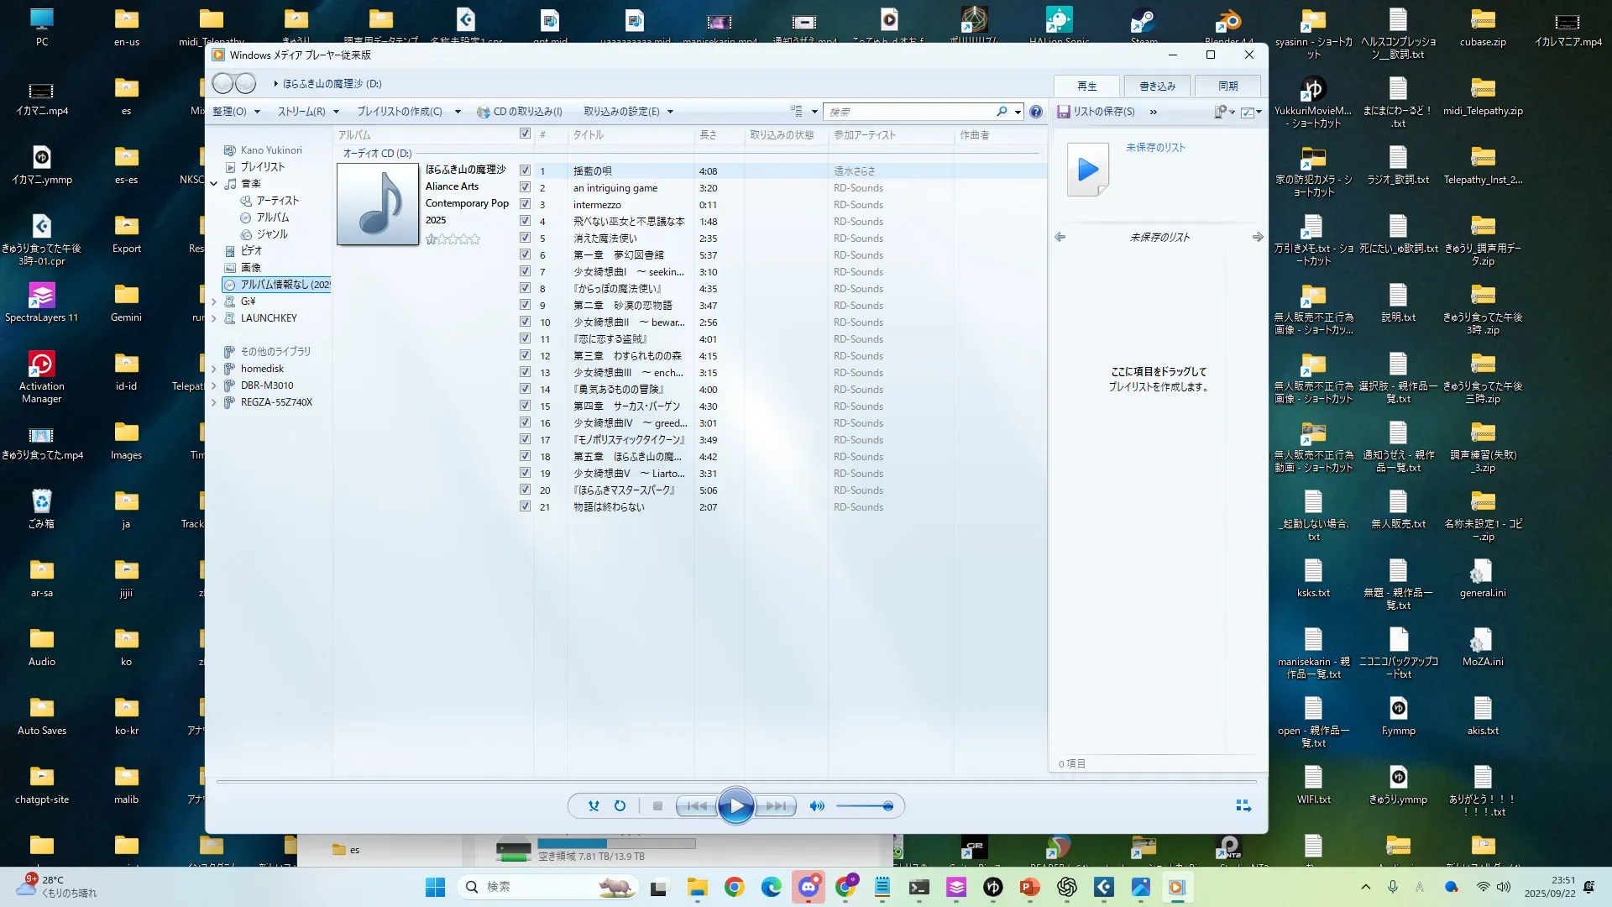Click リストの保存(S) button

pos(1096,112)
